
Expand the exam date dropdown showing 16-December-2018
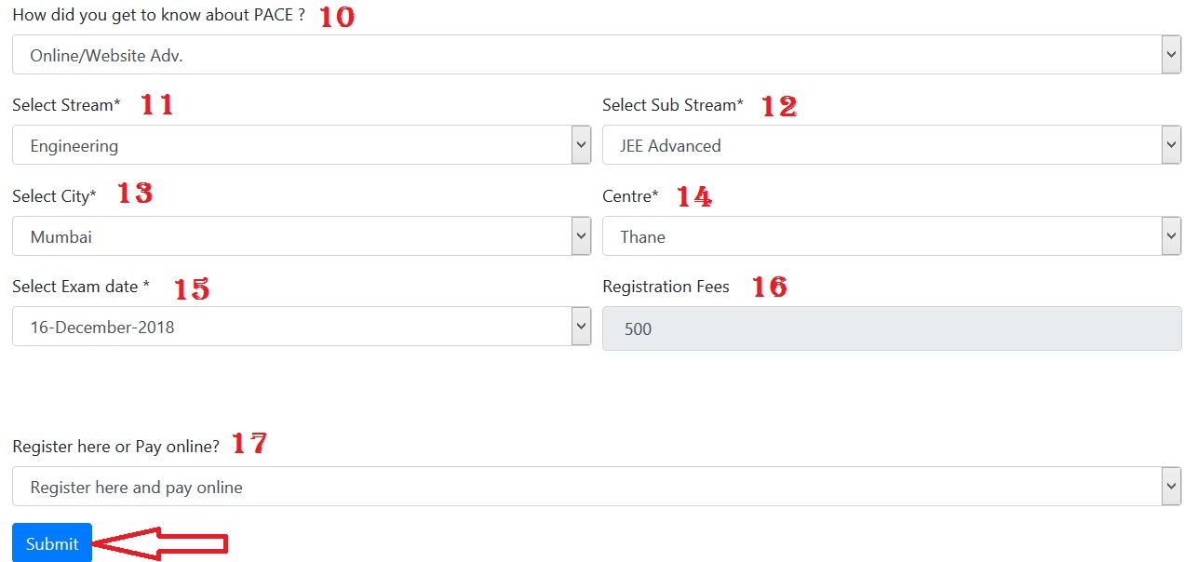point(301,327)
